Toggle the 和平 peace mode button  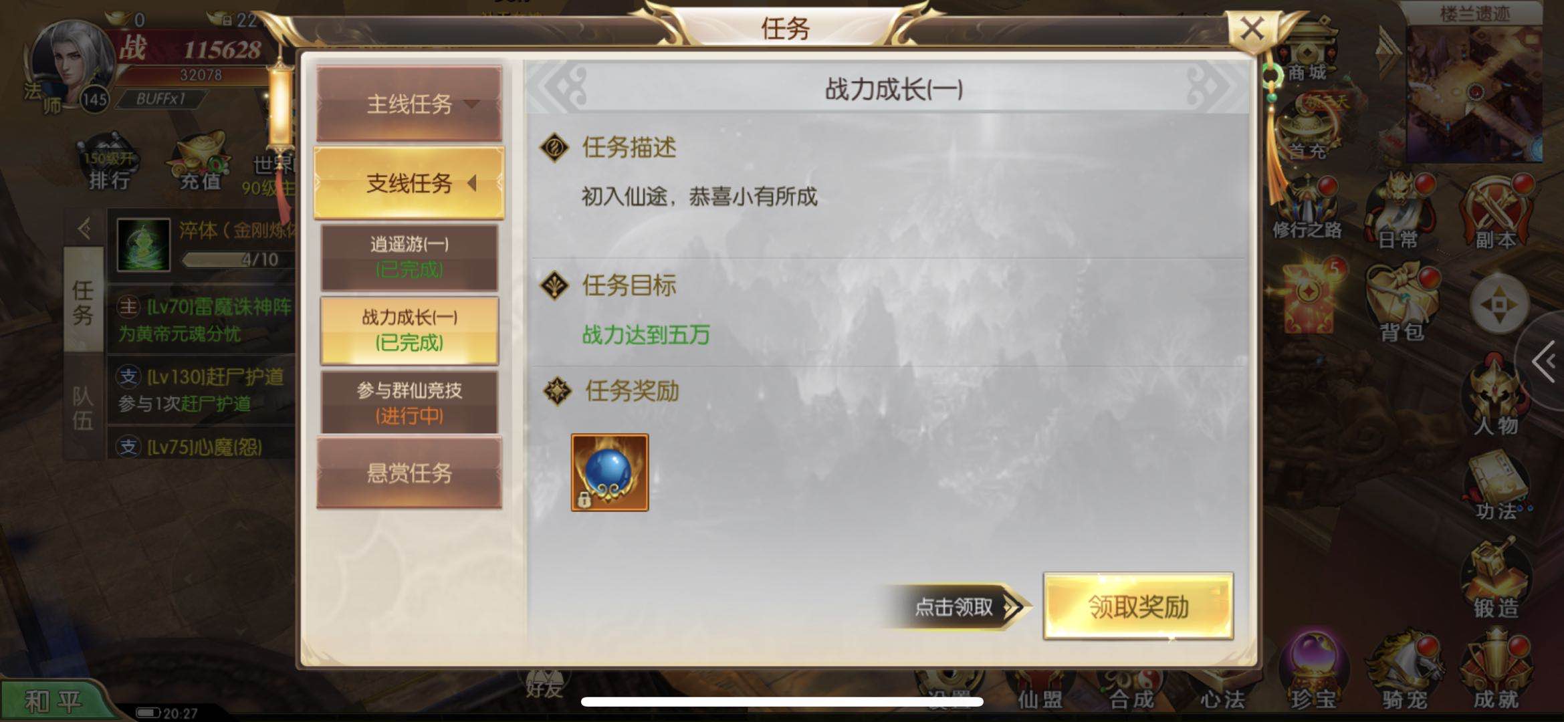(x=53, y=701)
